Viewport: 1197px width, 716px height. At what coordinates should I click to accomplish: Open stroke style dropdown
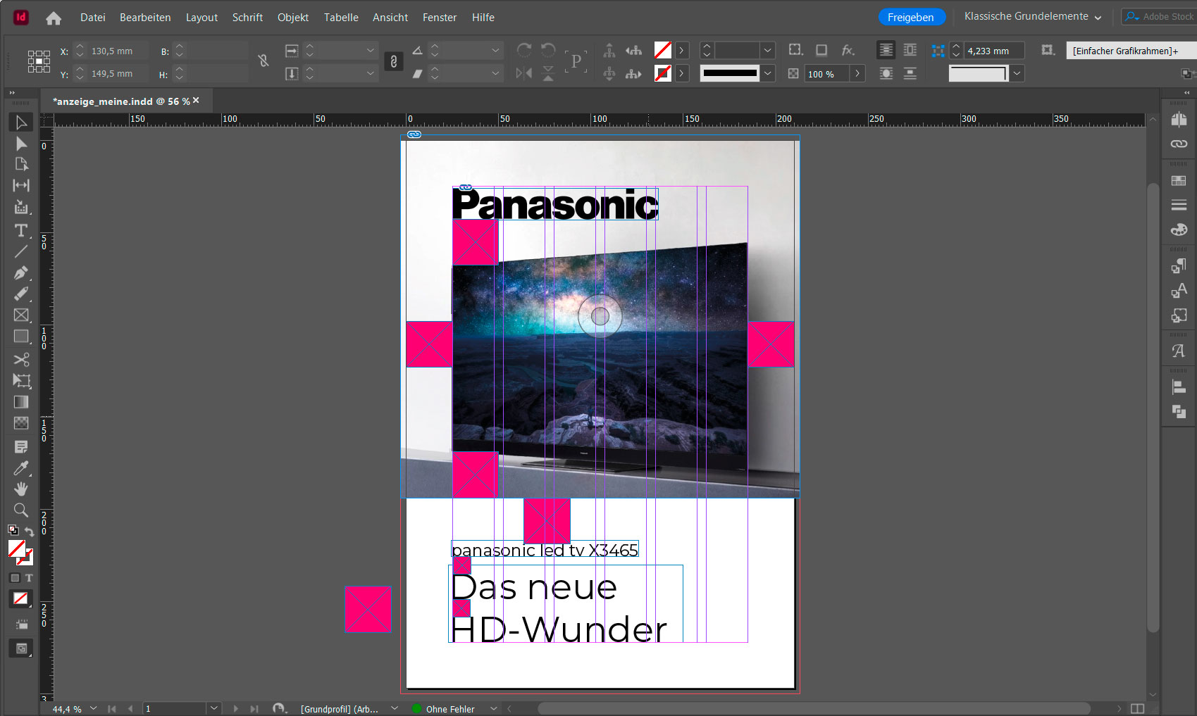point(767,73)
